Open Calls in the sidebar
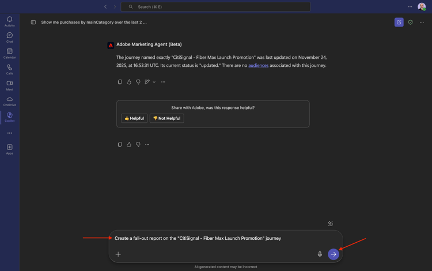432x271 pixels. 10,69
